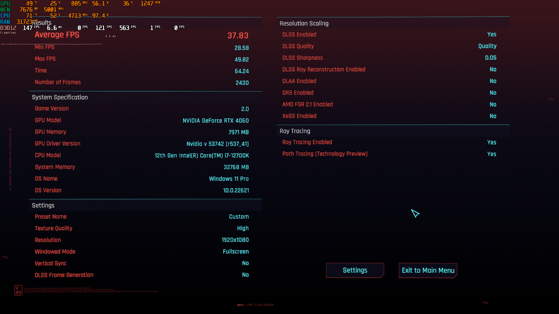Viewport: 559px width, 314px height.
Task: Click the D3D12 overlay label
Action: pos(8,28)
